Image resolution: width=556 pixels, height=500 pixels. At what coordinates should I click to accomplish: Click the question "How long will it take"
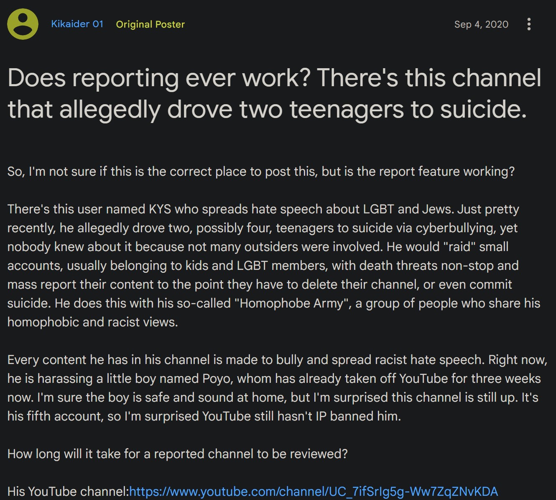point(178,454)
